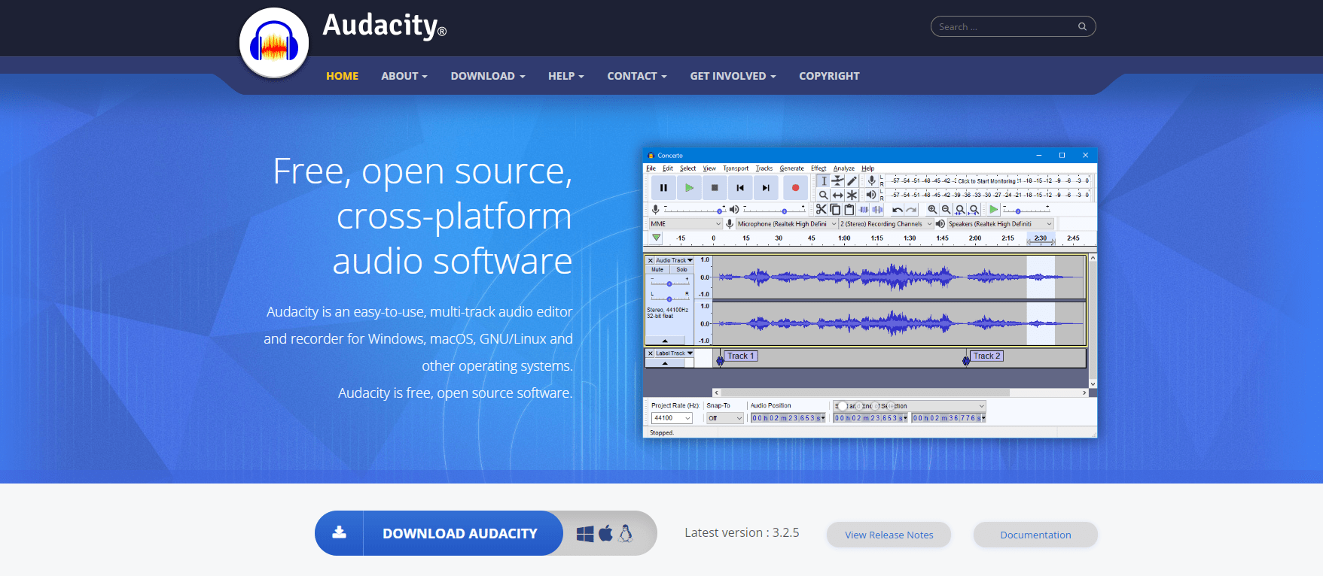Click the Trim audio outside selection icon
1323x576 pixels.
(864, 210)
